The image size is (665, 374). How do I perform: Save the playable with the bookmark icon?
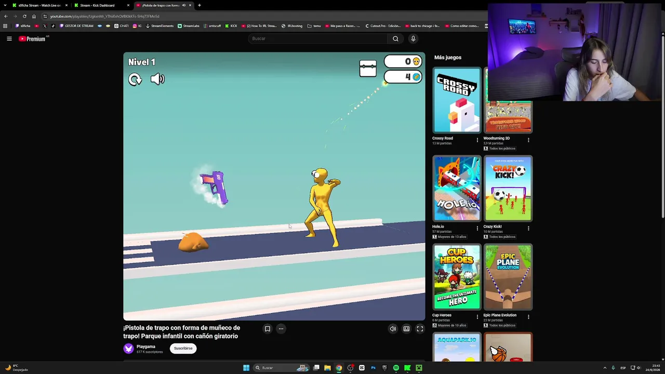tap(268, 329)
